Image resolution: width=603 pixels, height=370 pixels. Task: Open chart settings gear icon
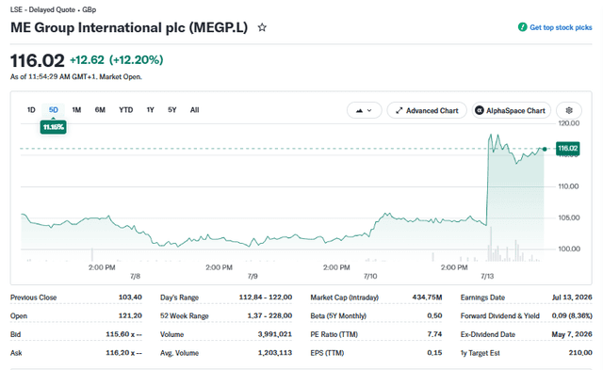pyautogui.click(x=569, y=111)
